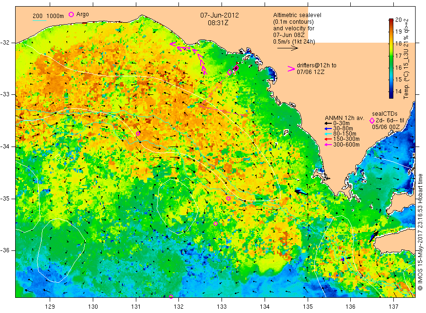Click the time label 08:31Z
Viewport: 426px width, 313px height.
point(218,23)
